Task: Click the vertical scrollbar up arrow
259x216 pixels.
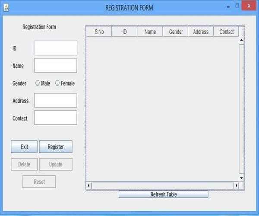Action: [x=241, y=41]
